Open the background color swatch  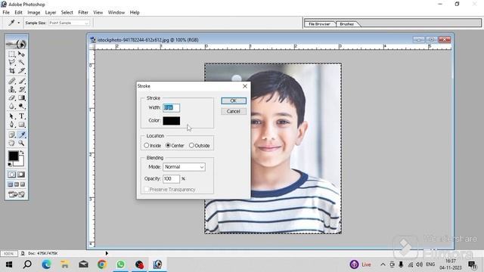pos(20,162)
